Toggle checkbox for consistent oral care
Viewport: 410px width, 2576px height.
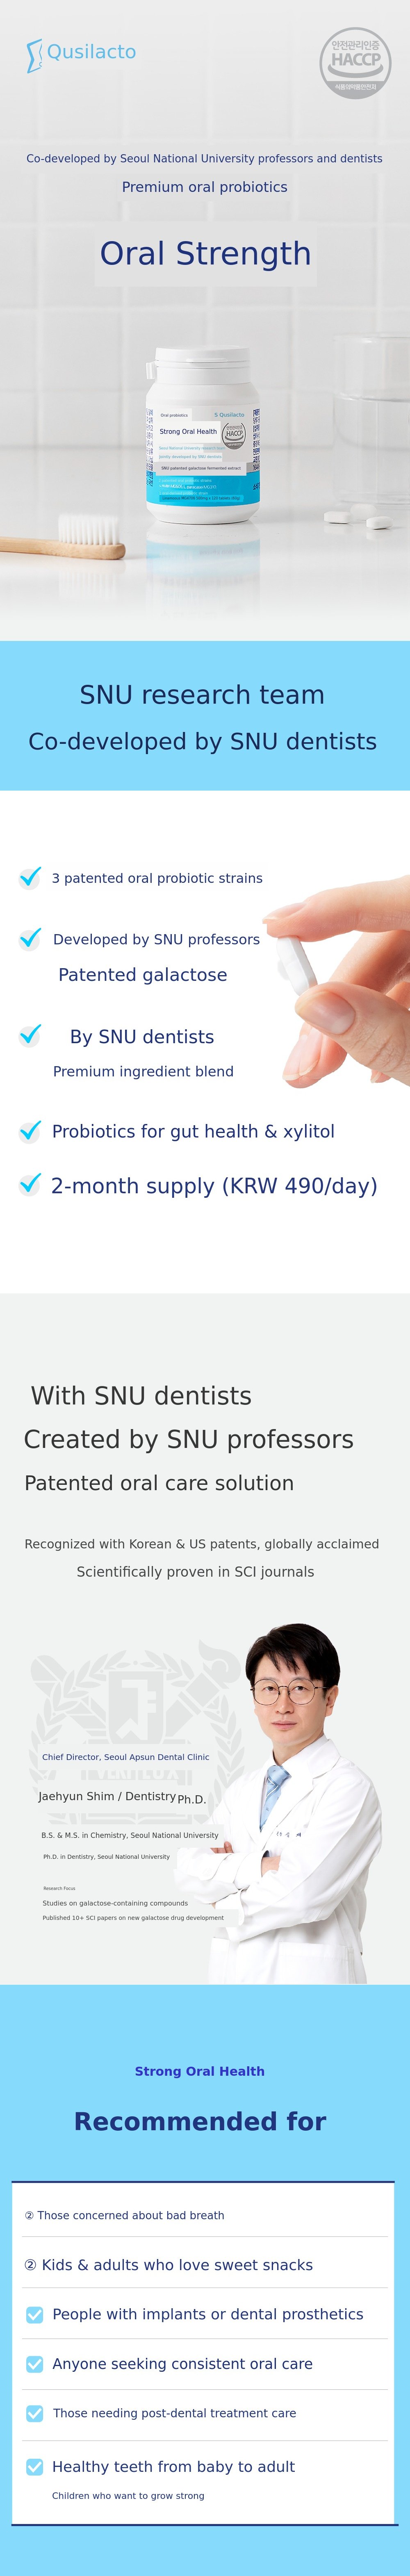pyautogui.click(x=35, y=2364)
